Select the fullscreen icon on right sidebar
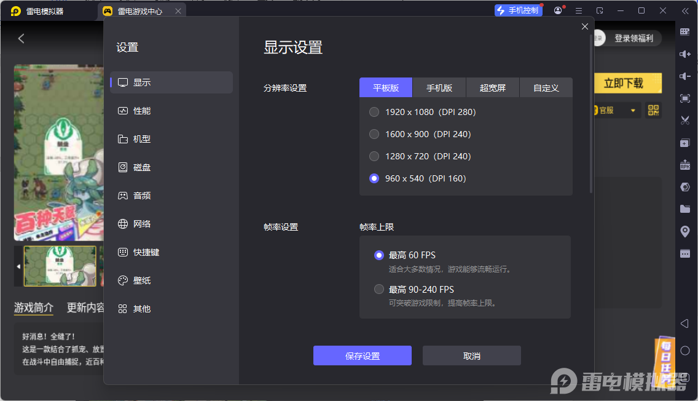The image size is (698, 401). click(x=684, y=98)
